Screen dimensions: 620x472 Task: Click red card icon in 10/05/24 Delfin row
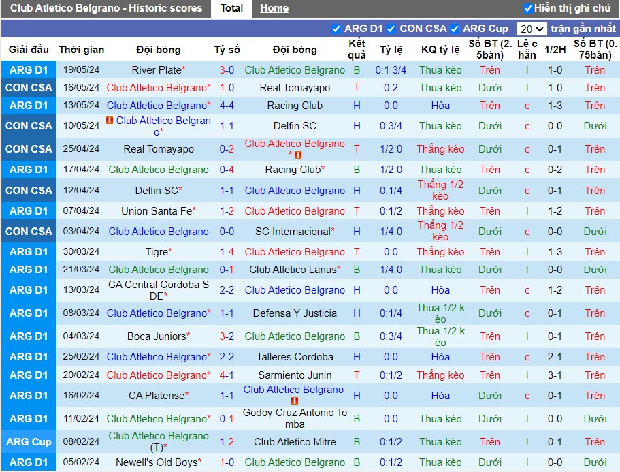pos(110,120)
